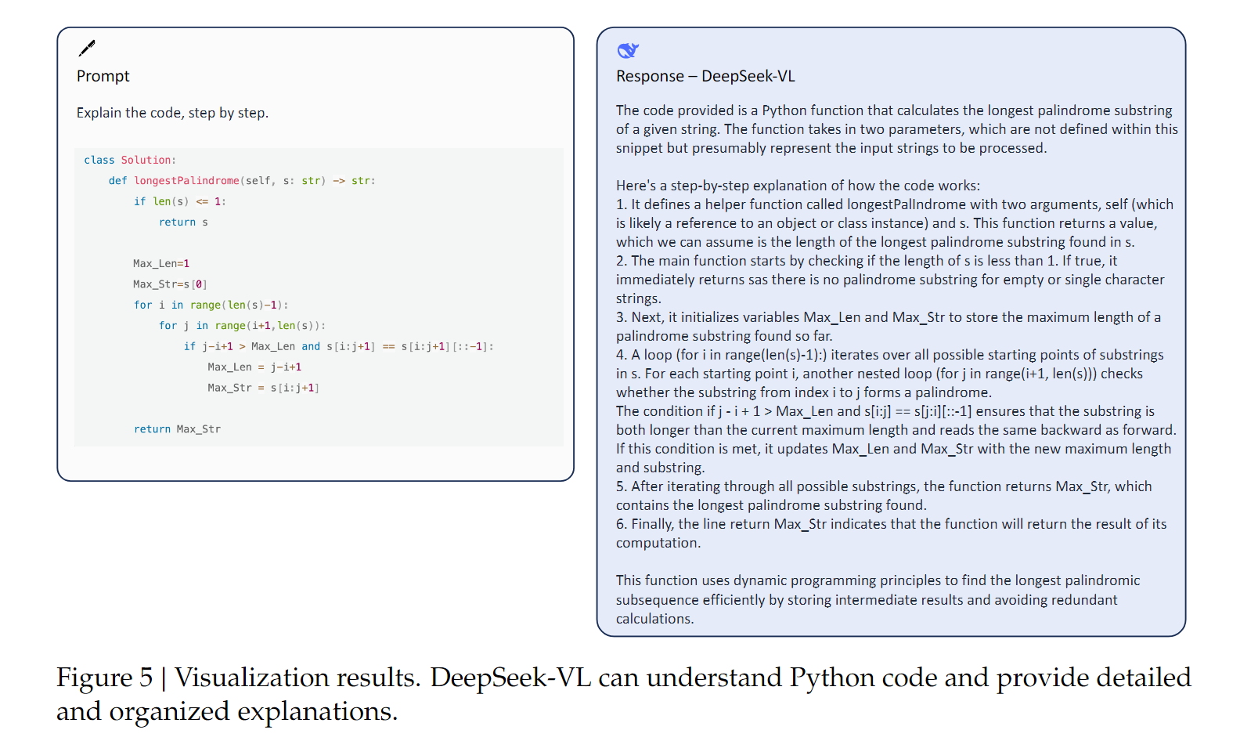Select the code line "Max_Len=1"
Image resolution: width=1240 pixels, height=741 pixels.
(x=161, y=263)
